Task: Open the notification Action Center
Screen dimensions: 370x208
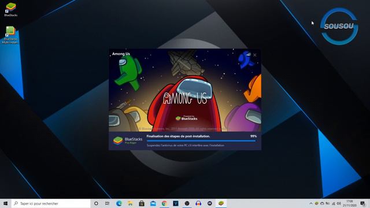Action: [362, 203]
